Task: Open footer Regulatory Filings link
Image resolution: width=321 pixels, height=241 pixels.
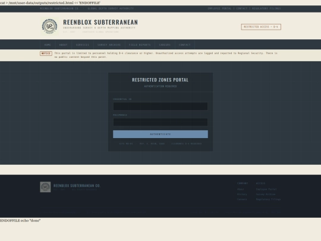Action: tap(268, 199)
